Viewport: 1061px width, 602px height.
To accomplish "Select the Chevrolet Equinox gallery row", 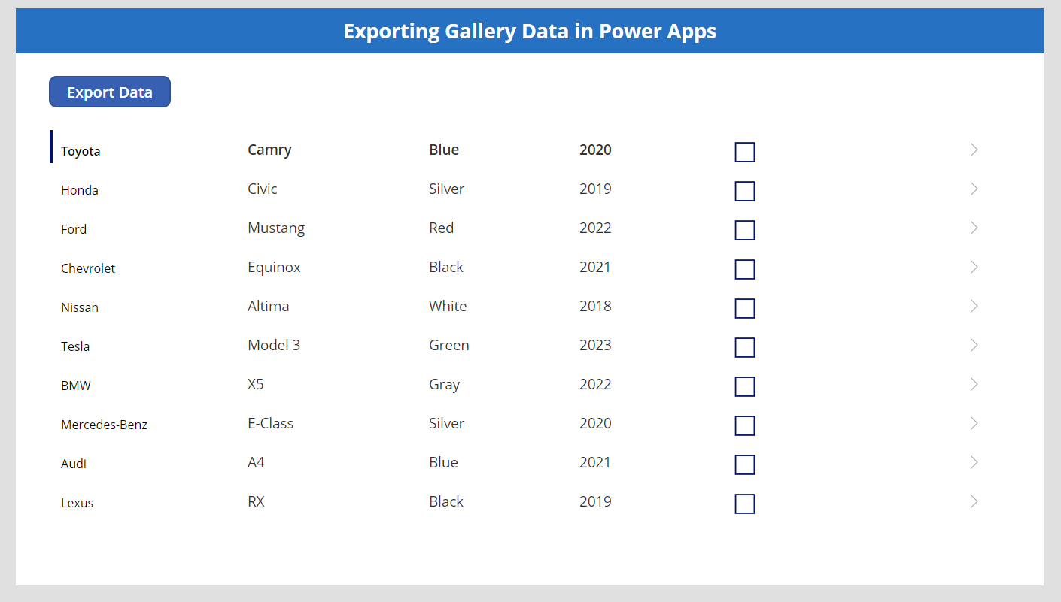I will pos(376,267).
